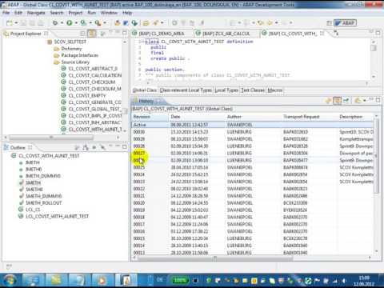This screenshot has width=384, height=288.
Task: Select revision 00022 in History list
Action: tap(253, 189)
